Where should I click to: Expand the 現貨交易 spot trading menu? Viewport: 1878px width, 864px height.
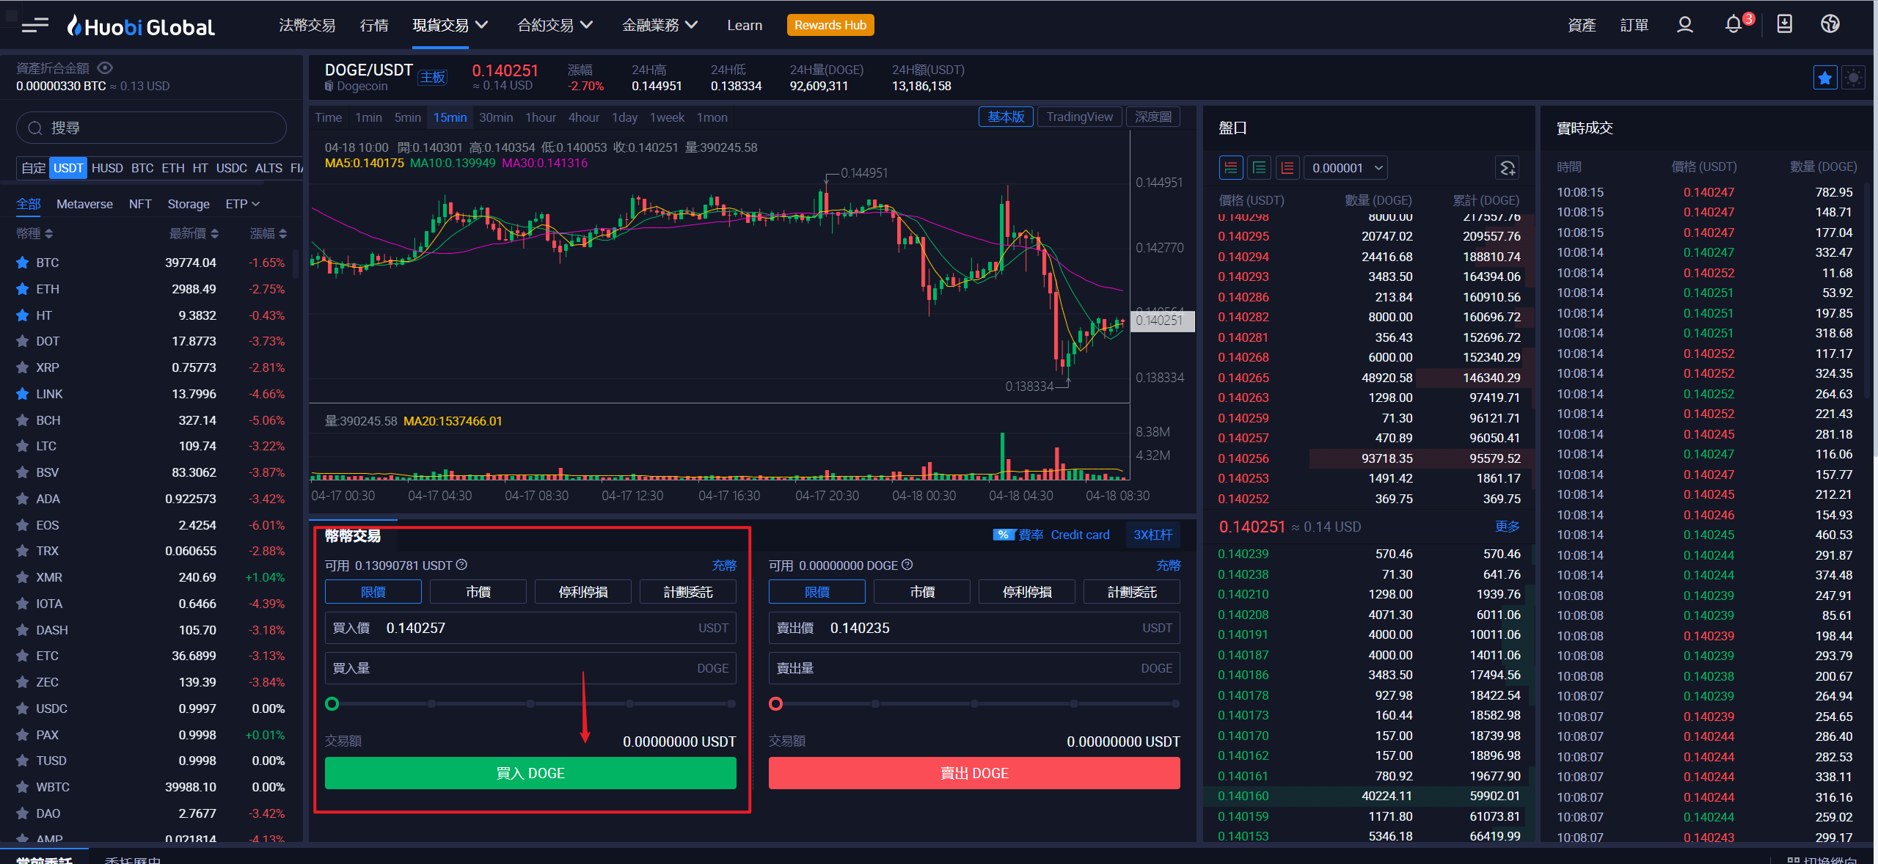coord(450,25)
